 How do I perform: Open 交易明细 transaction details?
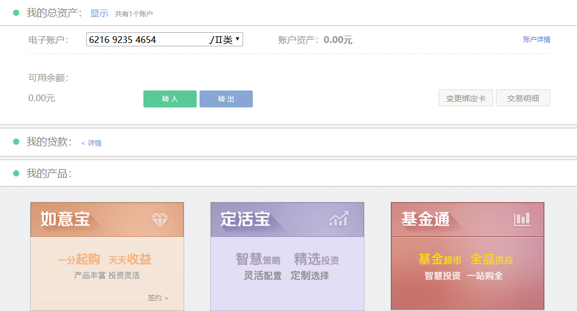click(523, 98)
